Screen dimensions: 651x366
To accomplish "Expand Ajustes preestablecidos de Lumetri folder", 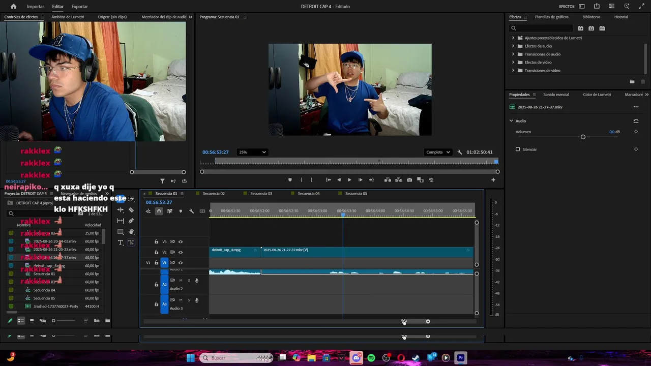I will point(513,38).
